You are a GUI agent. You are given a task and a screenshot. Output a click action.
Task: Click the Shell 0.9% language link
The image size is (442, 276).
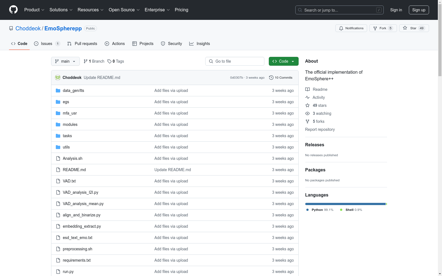click(x=351, y=210)
